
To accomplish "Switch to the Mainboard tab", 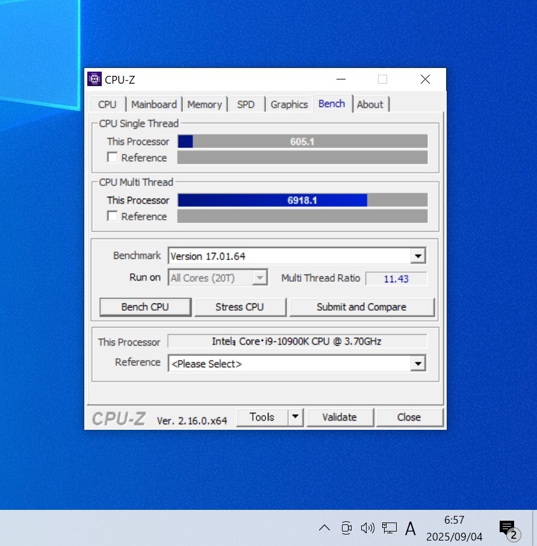I will [154, 105].
